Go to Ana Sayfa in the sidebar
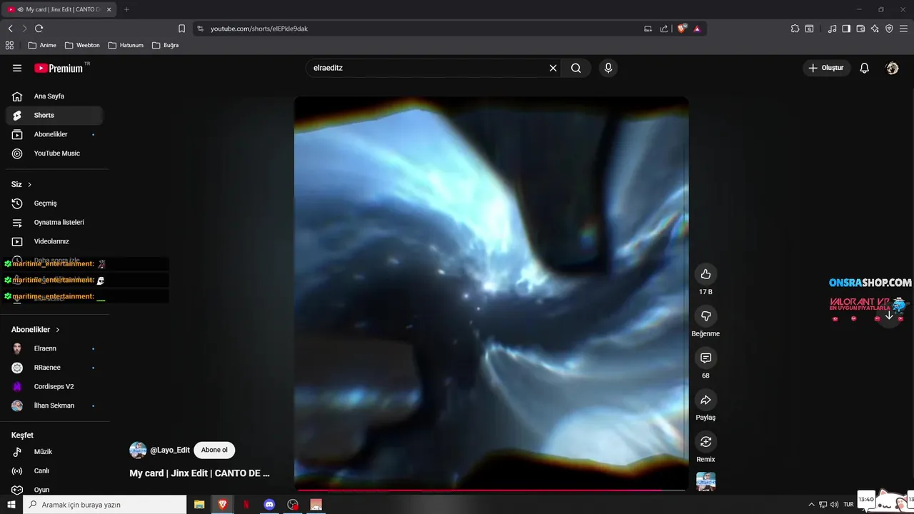The image size is (914, 514). 54,96
